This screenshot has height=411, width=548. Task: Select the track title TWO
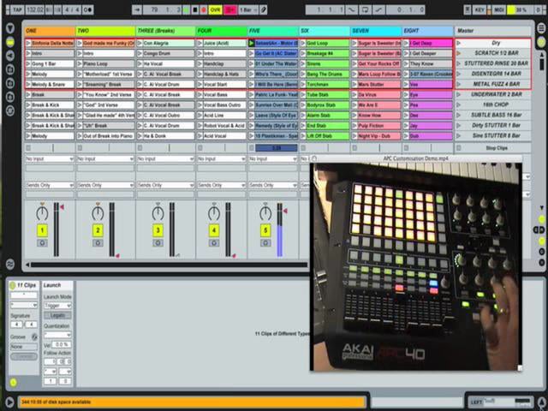point(105,31)
